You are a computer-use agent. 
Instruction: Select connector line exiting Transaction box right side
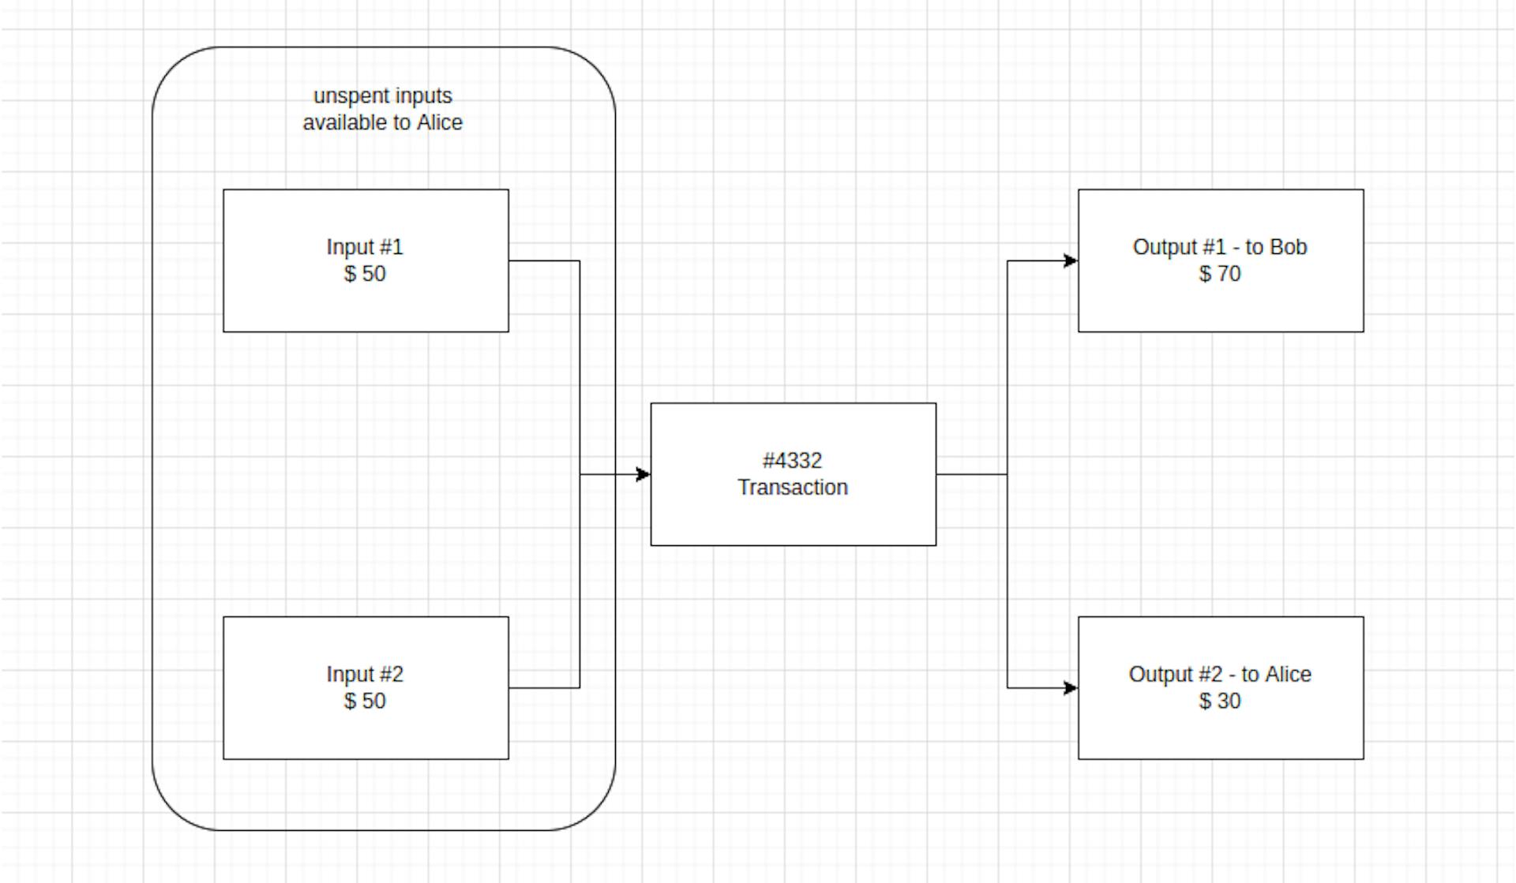(x=971, y=474)
